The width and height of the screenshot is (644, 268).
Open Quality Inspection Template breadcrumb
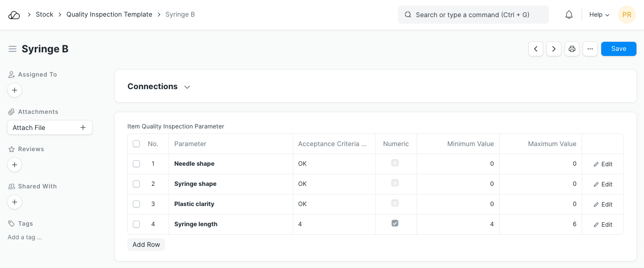click(109, 15)
